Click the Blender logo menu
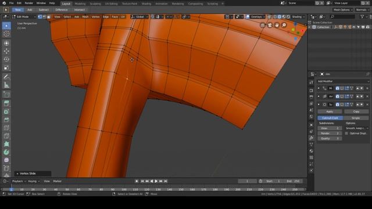 (4, 3)
